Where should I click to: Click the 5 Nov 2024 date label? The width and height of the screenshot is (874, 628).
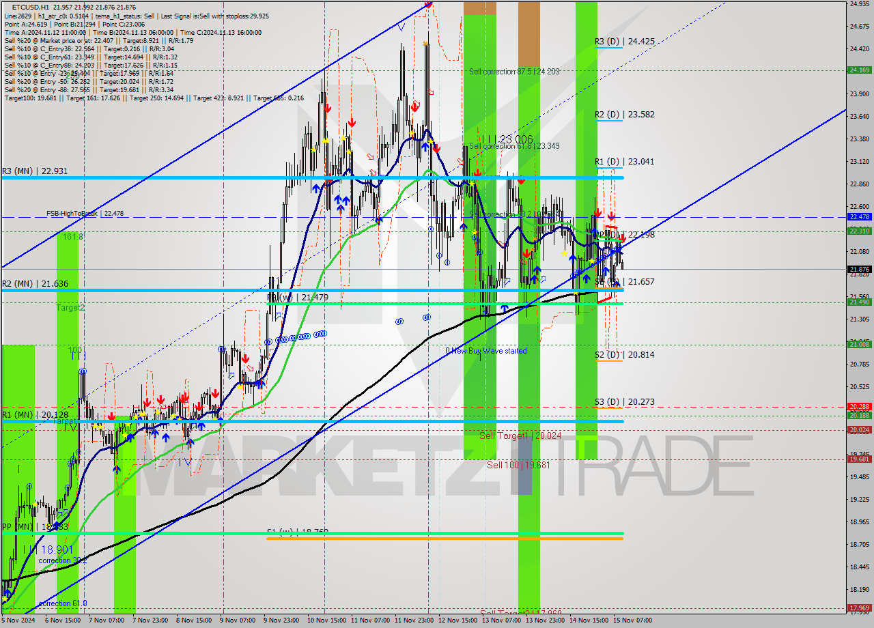coord(18,620)
